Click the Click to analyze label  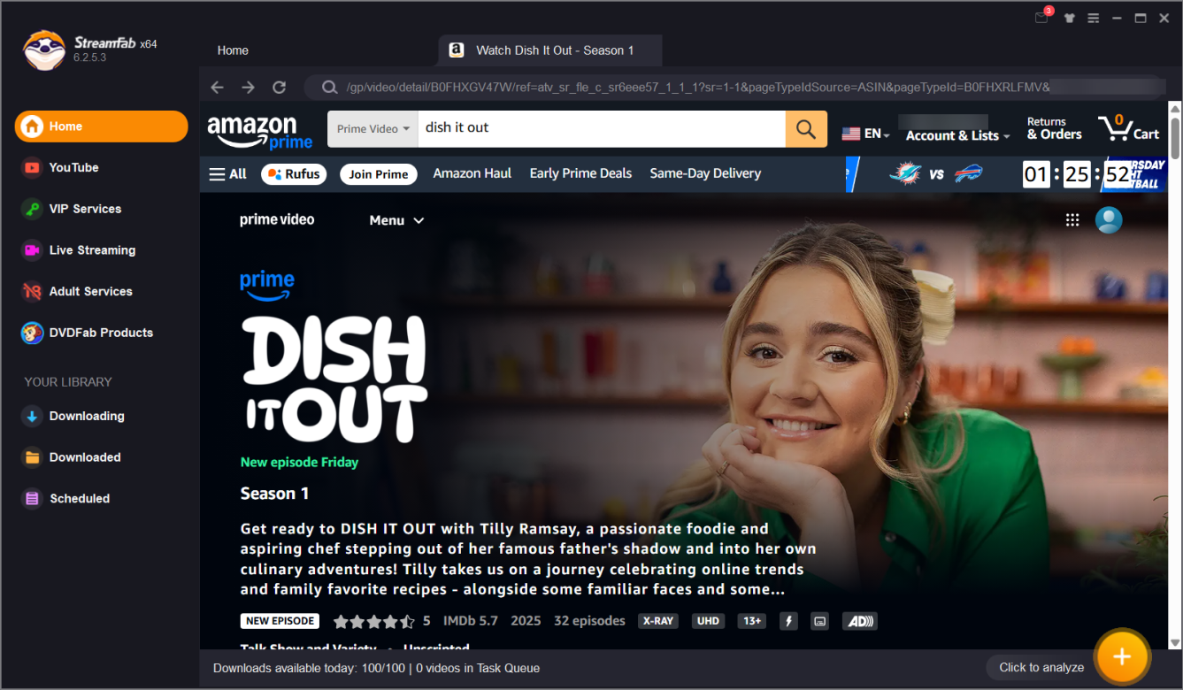click(1041, 668)
